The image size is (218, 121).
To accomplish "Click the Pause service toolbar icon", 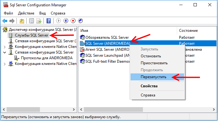I will (x=66, y=21).
